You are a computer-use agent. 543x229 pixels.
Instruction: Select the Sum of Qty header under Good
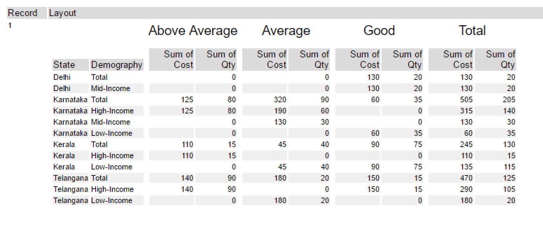pyautogui.click(x=408, y=60)
